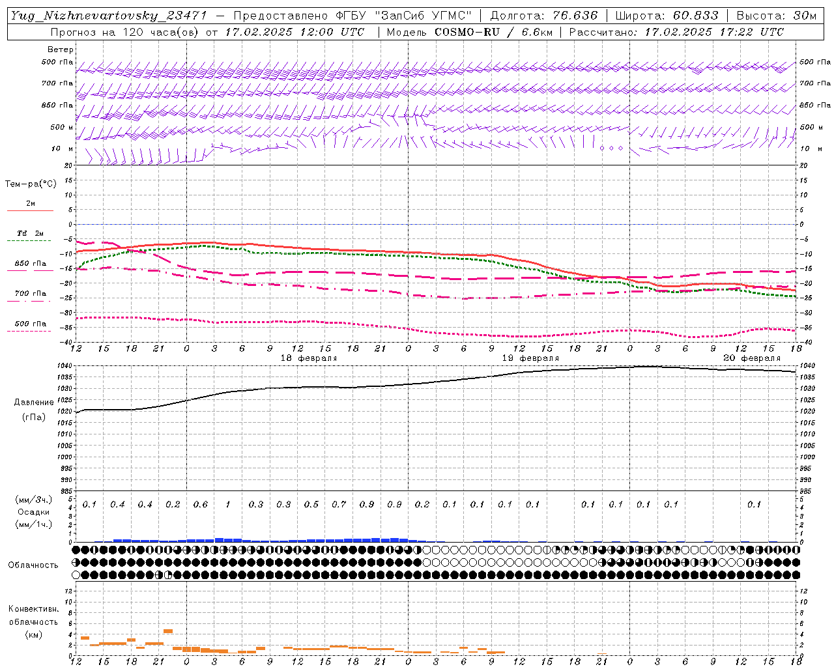This screenshot has height=667, width=834.
Task: Click the precipitation value '0.6'
Action: click(x=200, y=505)
